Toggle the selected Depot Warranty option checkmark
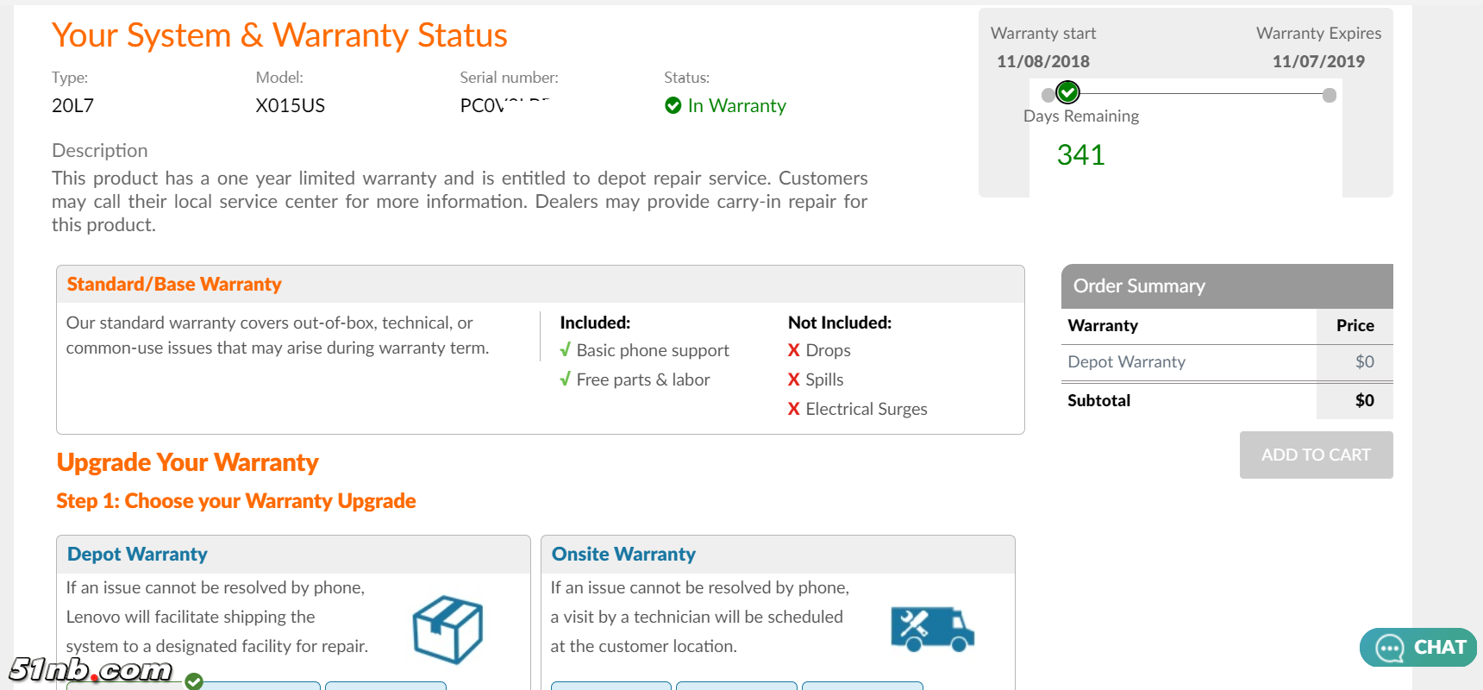The width and height of the screenshot is (1483, 690). coord(194,681)
